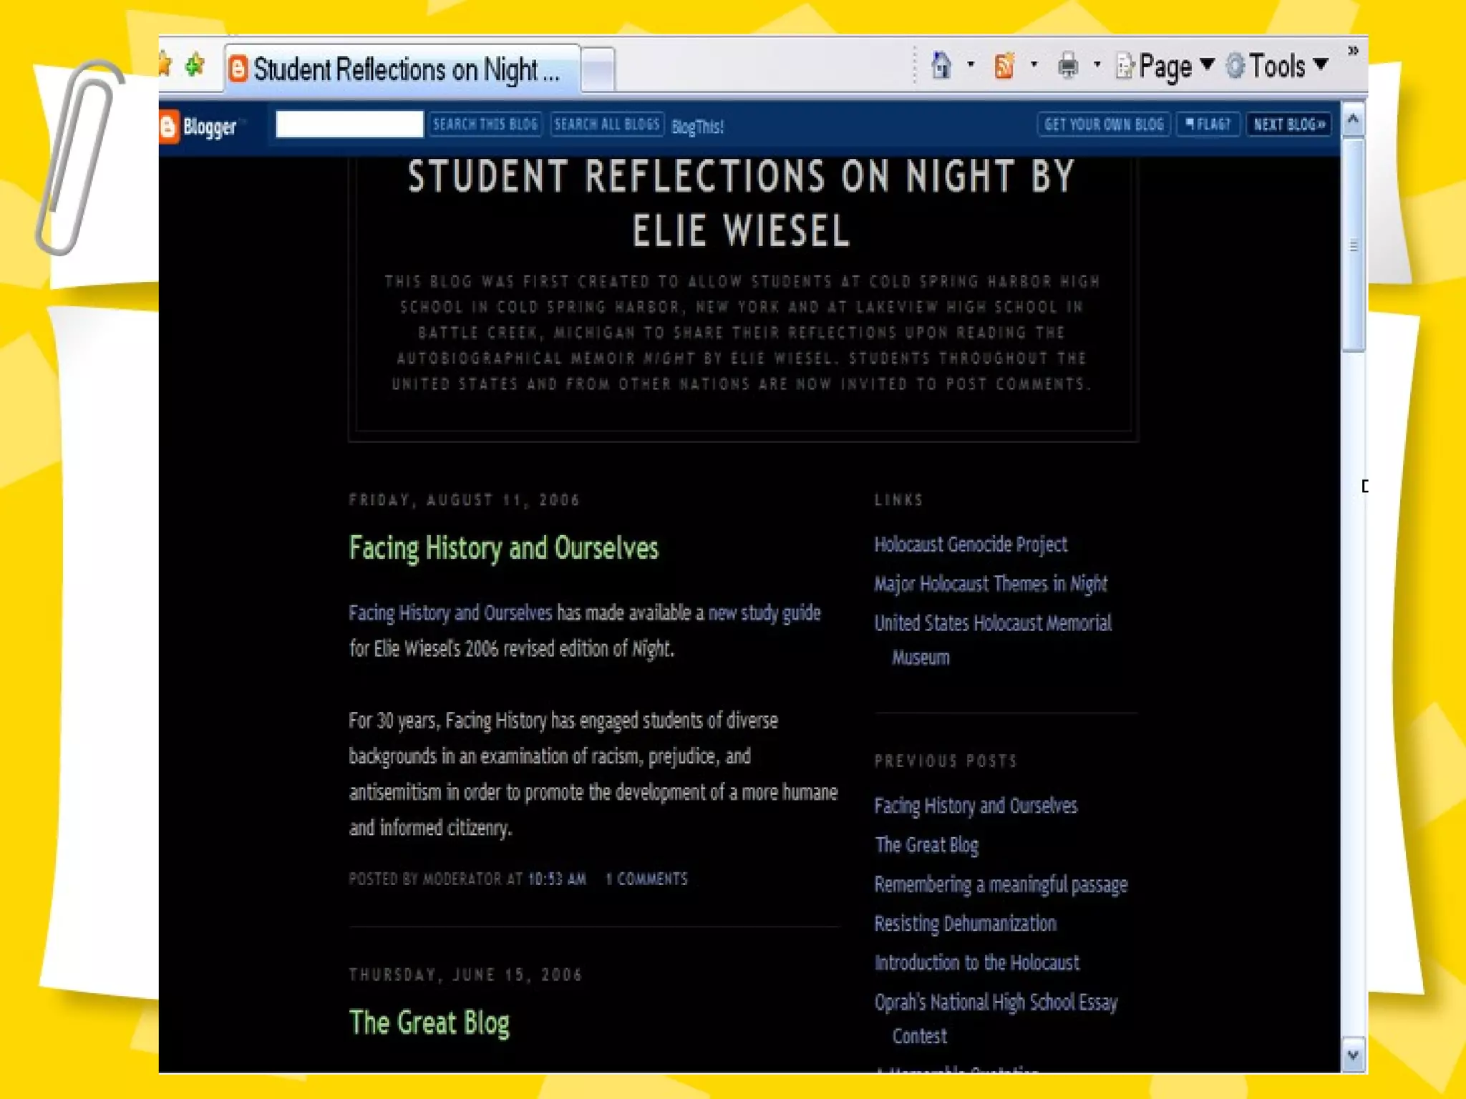Expand the Print options dropdown arrow
This screenshot has height=1099, width=1466.
pyautogui.click(x=1097, y=65)
